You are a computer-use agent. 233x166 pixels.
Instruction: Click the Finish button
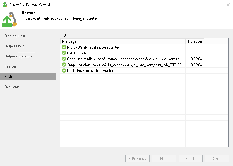click(x=190, y=159)
